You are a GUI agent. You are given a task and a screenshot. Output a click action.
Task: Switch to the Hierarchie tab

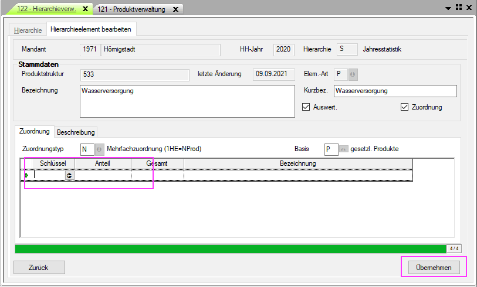[x=28, y=29]
